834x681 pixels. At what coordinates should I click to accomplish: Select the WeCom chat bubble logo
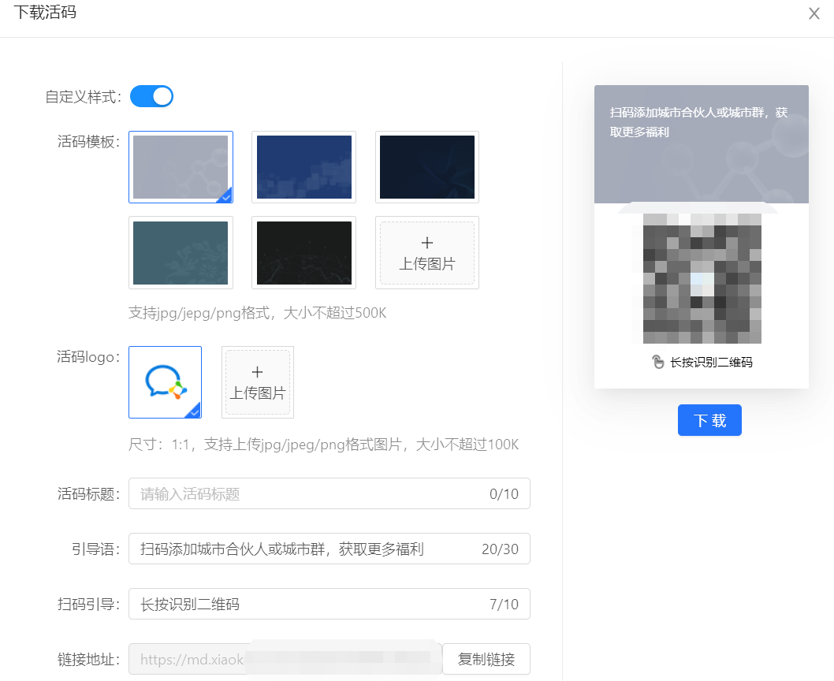[166, 382]
